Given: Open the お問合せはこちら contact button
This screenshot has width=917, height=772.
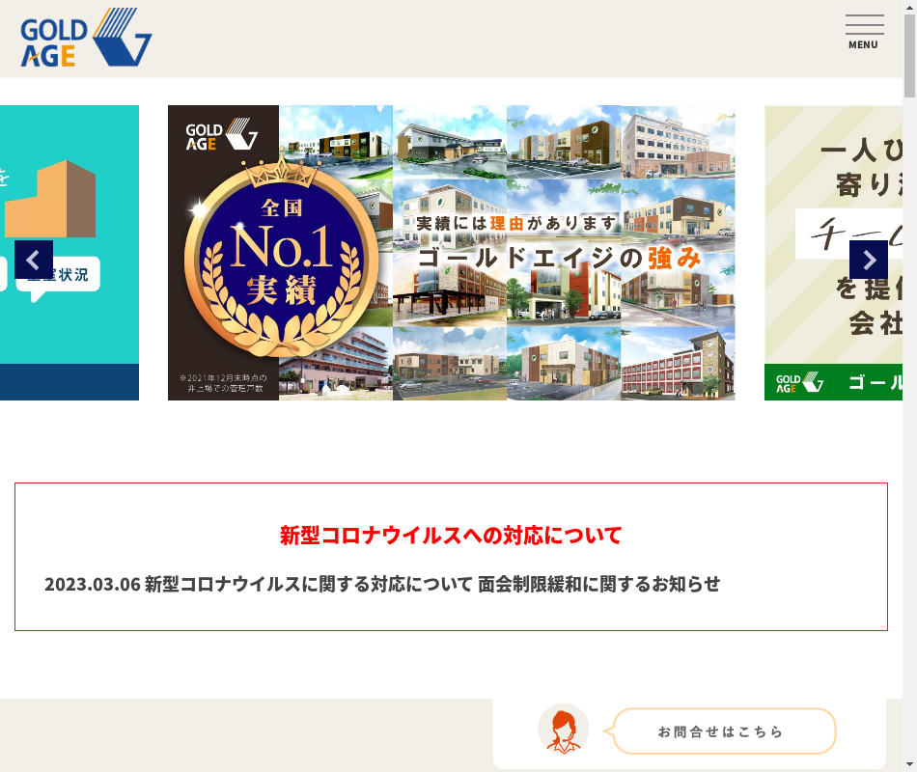Looking at the screenshot, I should point(724,731).
